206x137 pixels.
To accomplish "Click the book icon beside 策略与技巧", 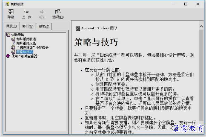I will click(13, 52).
